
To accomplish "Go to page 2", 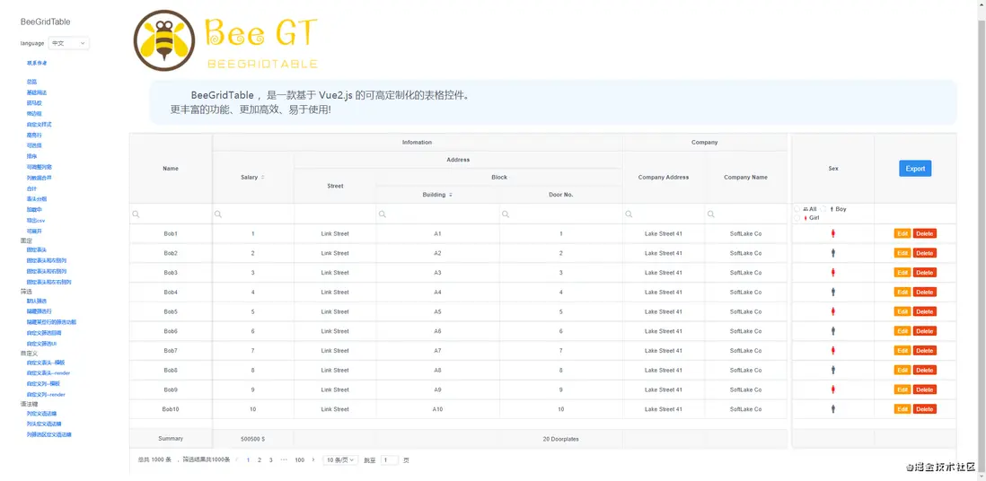I will tap(260, 460).
